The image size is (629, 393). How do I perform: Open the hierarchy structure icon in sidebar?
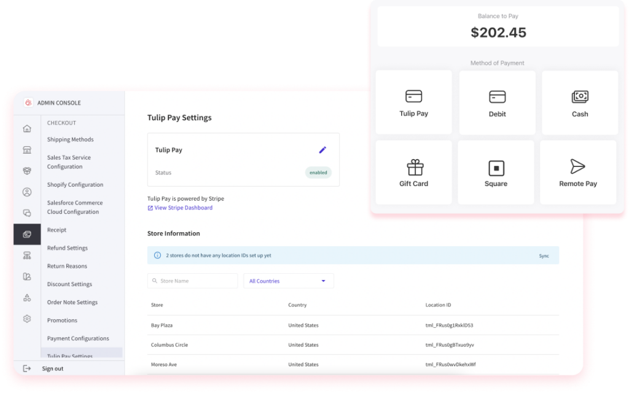(27, 255)
